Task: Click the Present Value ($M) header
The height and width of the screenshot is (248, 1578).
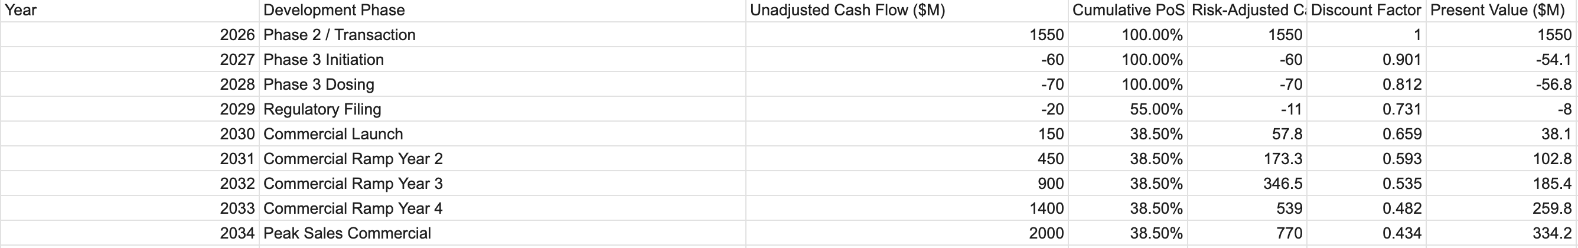Action: (1501, 11)
